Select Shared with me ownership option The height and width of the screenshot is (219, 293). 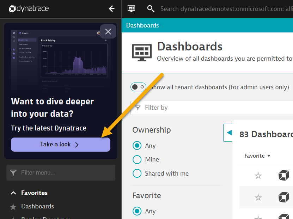tap(137, 174)
